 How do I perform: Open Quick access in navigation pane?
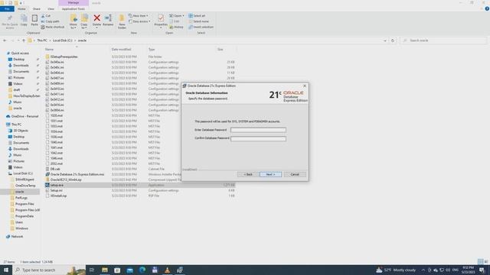[20, 53]
